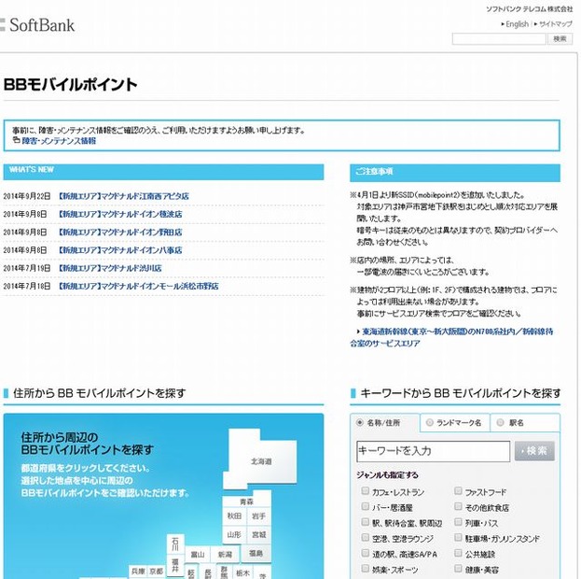Check the 道の駅、高速SA/PA genre box
The image size is (581, 579).
pos(366,554)
